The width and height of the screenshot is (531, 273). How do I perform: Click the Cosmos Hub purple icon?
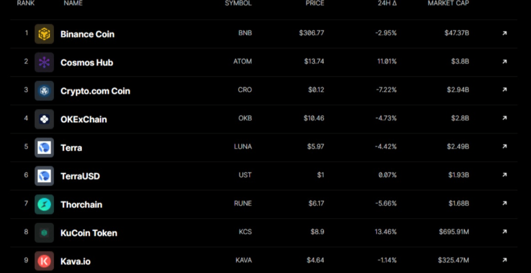click(x=44, y=62)
